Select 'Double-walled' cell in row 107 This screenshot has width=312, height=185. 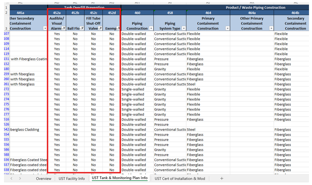pos(137,34)
